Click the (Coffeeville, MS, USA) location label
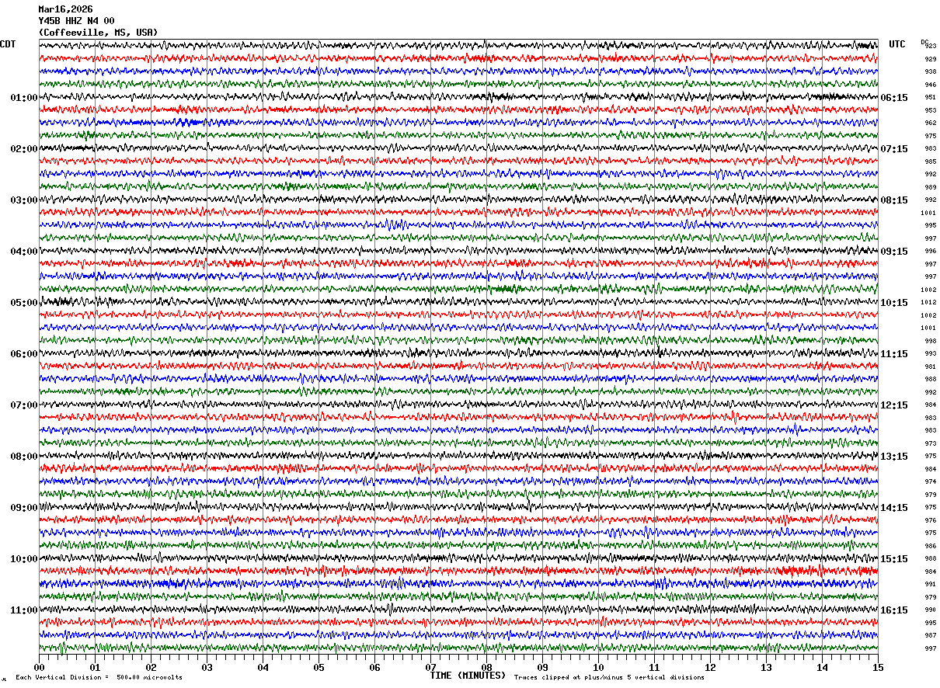This screenshot has height=688, width=940. [98, 33]
